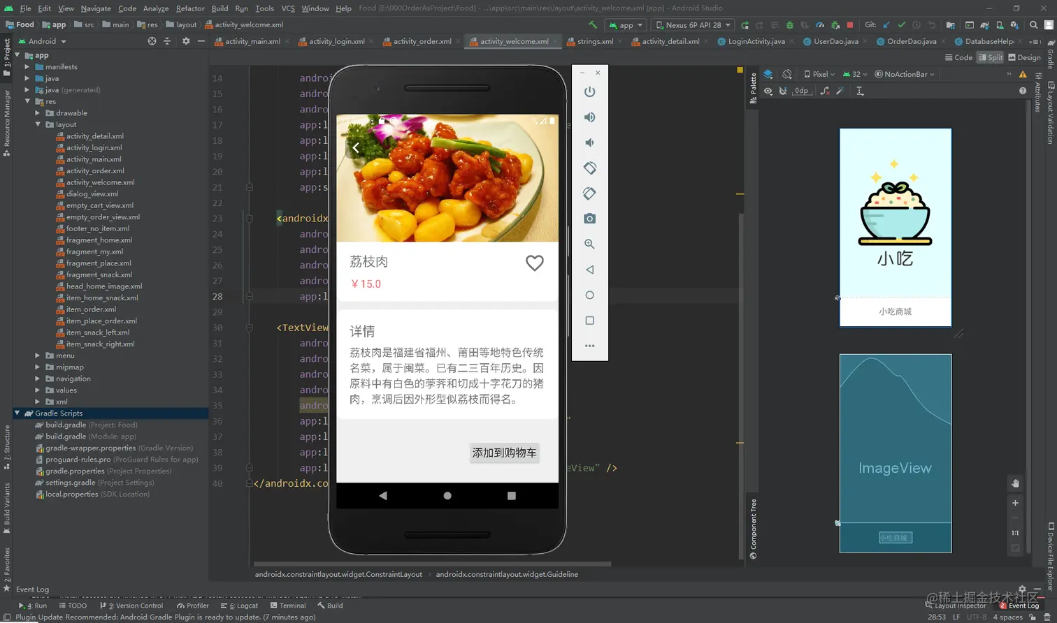Start debugging using the bug icon

tap(790, 24)
